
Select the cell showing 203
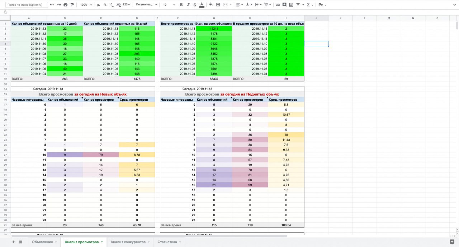tap(137, 54)
